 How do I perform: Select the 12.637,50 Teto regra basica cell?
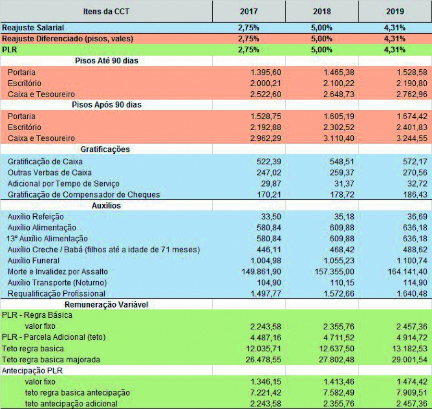click(336, 348)
